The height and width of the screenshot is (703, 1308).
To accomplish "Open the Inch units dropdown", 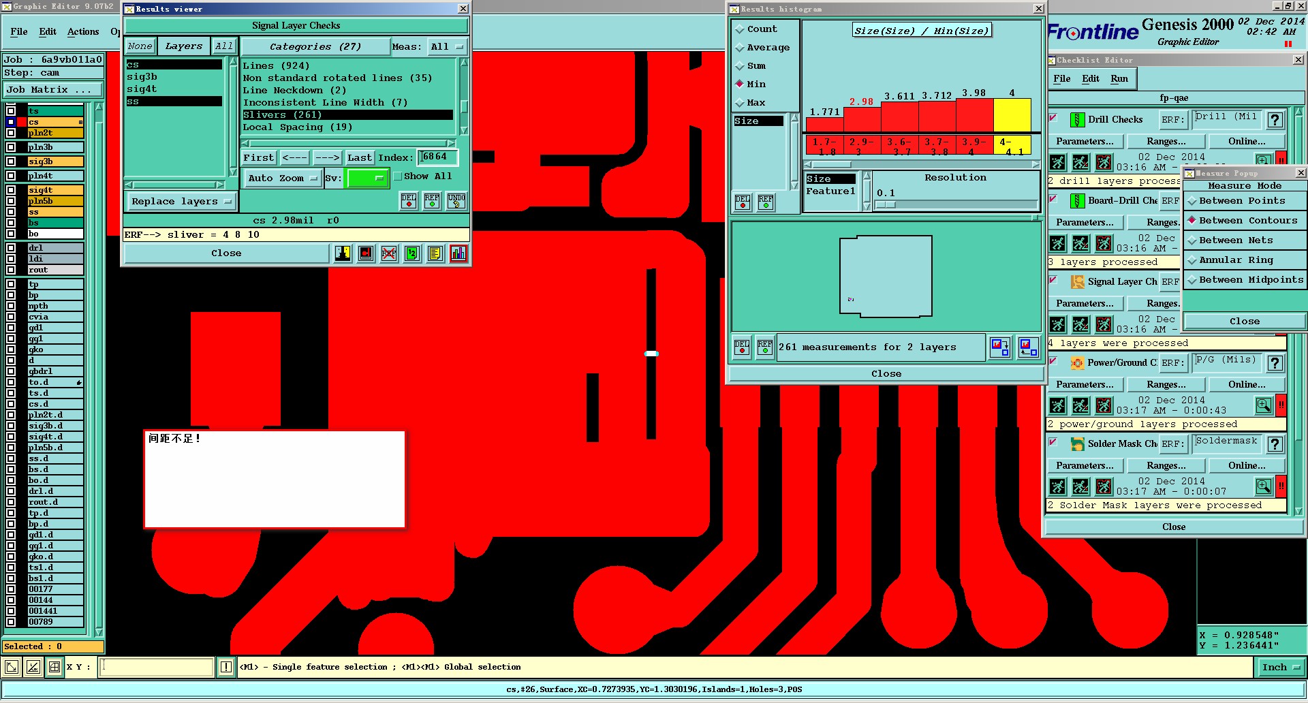I will click(x=1281, y=668).
